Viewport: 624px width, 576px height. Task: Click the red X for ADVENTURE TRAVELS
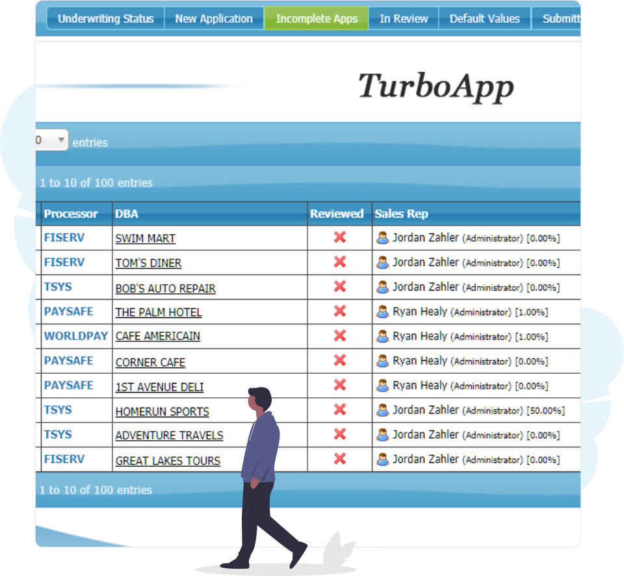[340, 434]
